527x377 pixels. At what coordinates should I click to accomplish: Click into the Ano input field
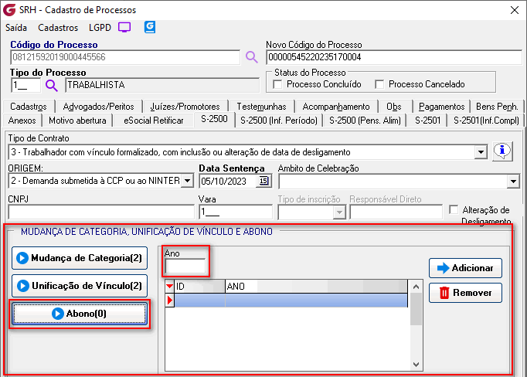point(185,267)
